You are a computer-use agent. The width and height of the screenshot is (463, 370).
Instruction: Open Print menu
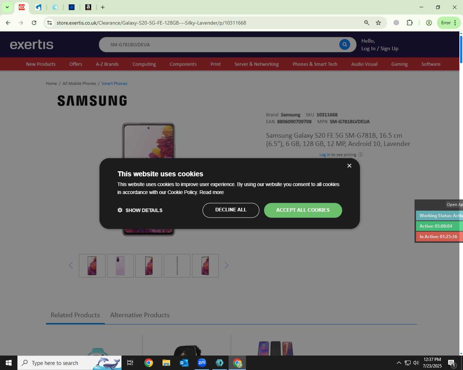[x=215, y=64]
